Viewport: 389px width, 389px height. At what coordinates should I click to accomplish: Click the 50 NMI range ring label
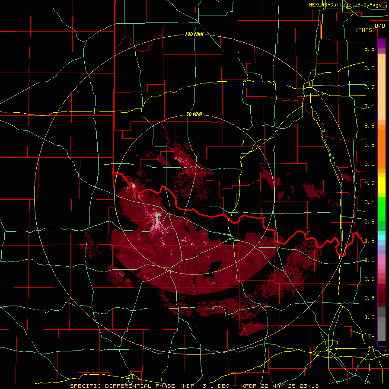click(194, 115)
